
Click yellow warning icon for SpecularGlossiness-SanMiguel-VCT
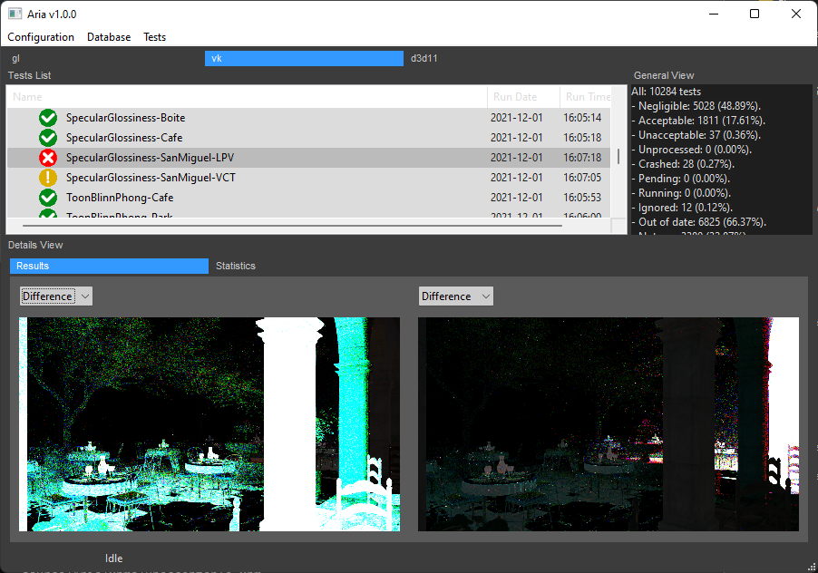(x=48, y=178)
